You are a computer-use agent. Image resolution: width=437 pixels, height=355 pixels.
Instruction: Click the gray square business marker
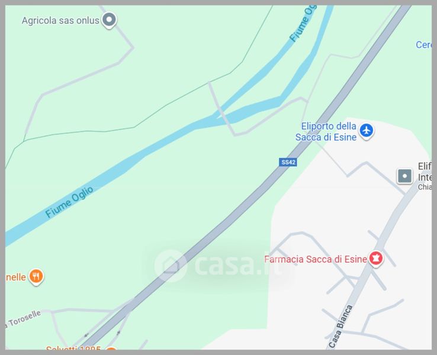pyautogui.click(x=404, y=176)
